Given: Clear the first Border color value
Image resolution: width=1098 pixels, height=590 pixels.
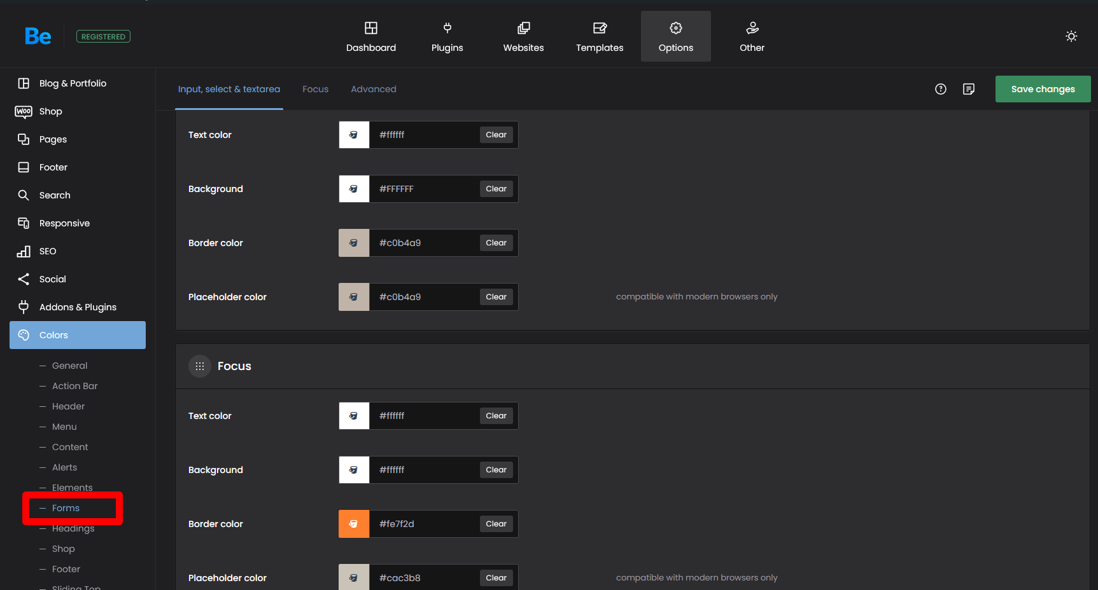Looking at the screenshot, I should (496, 243).
